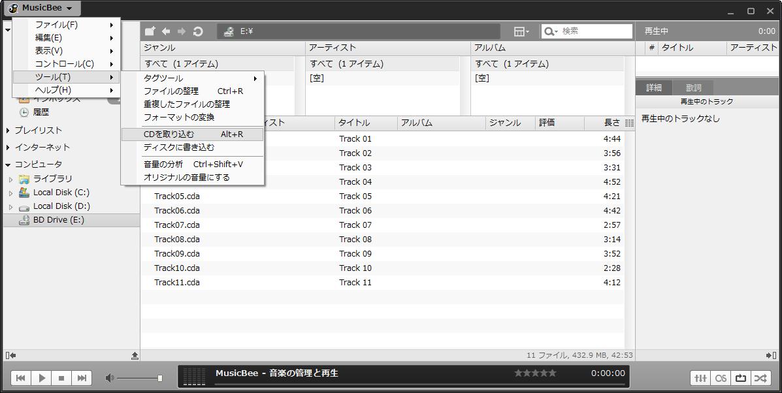Choose 重複したファイルの整理 menu item
Screen dimensions: 782x393
point(193,104)
